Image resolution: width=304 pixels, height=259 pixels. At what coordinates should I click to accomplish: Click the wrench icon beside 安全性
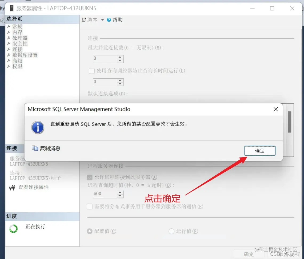(x=9, y=44)
